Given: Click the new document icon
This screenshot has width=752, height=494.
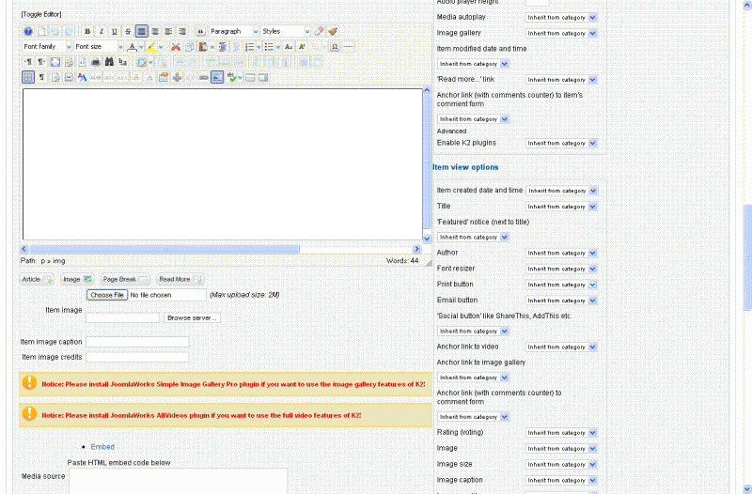Looking at the screenshot, I should click(x=41, y=32).
